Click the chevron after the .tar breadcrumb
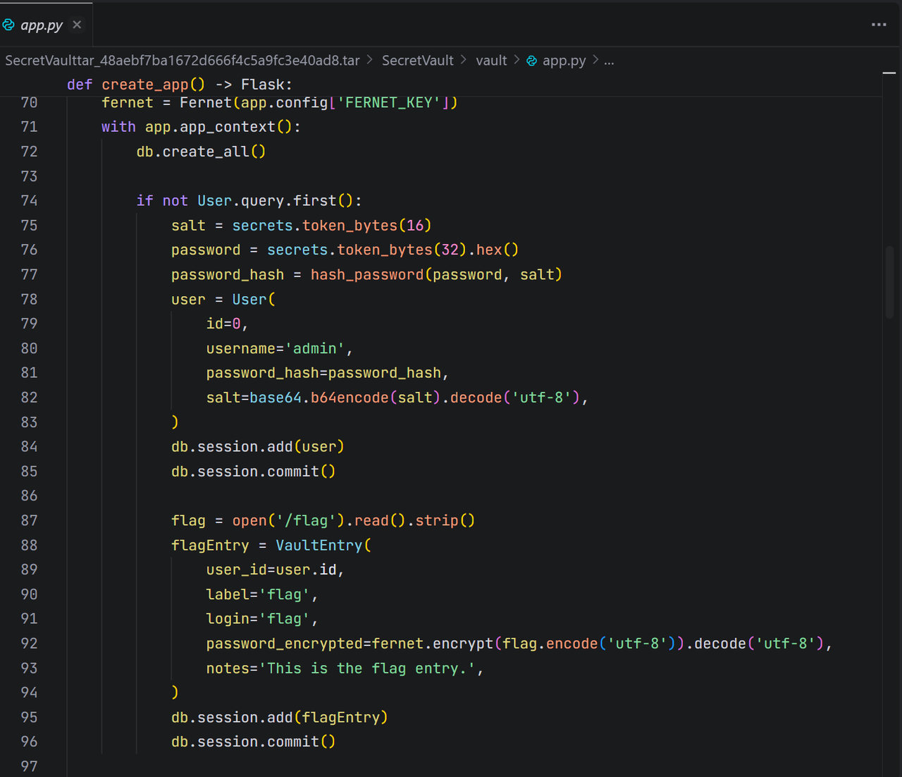Screen dimensions: 902x777 [x=370, y=61]
